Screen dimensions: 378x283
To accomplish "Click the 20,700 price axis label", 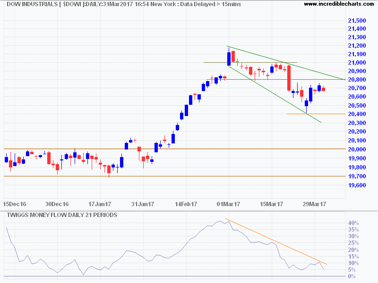I will [357, 88].
